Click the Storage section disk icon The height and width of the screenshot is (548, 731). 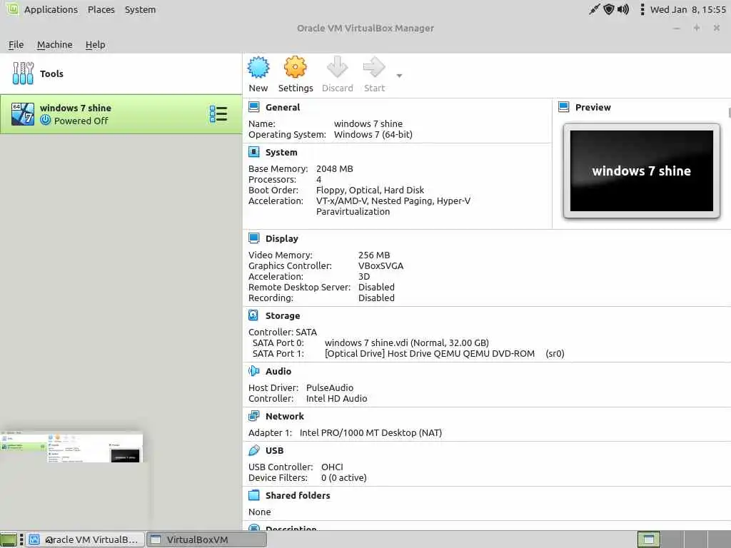tap(253, 315)
